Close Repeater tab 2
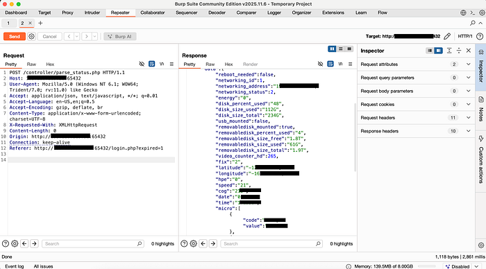This screenshot has width=486, height=269. [30, 23]
